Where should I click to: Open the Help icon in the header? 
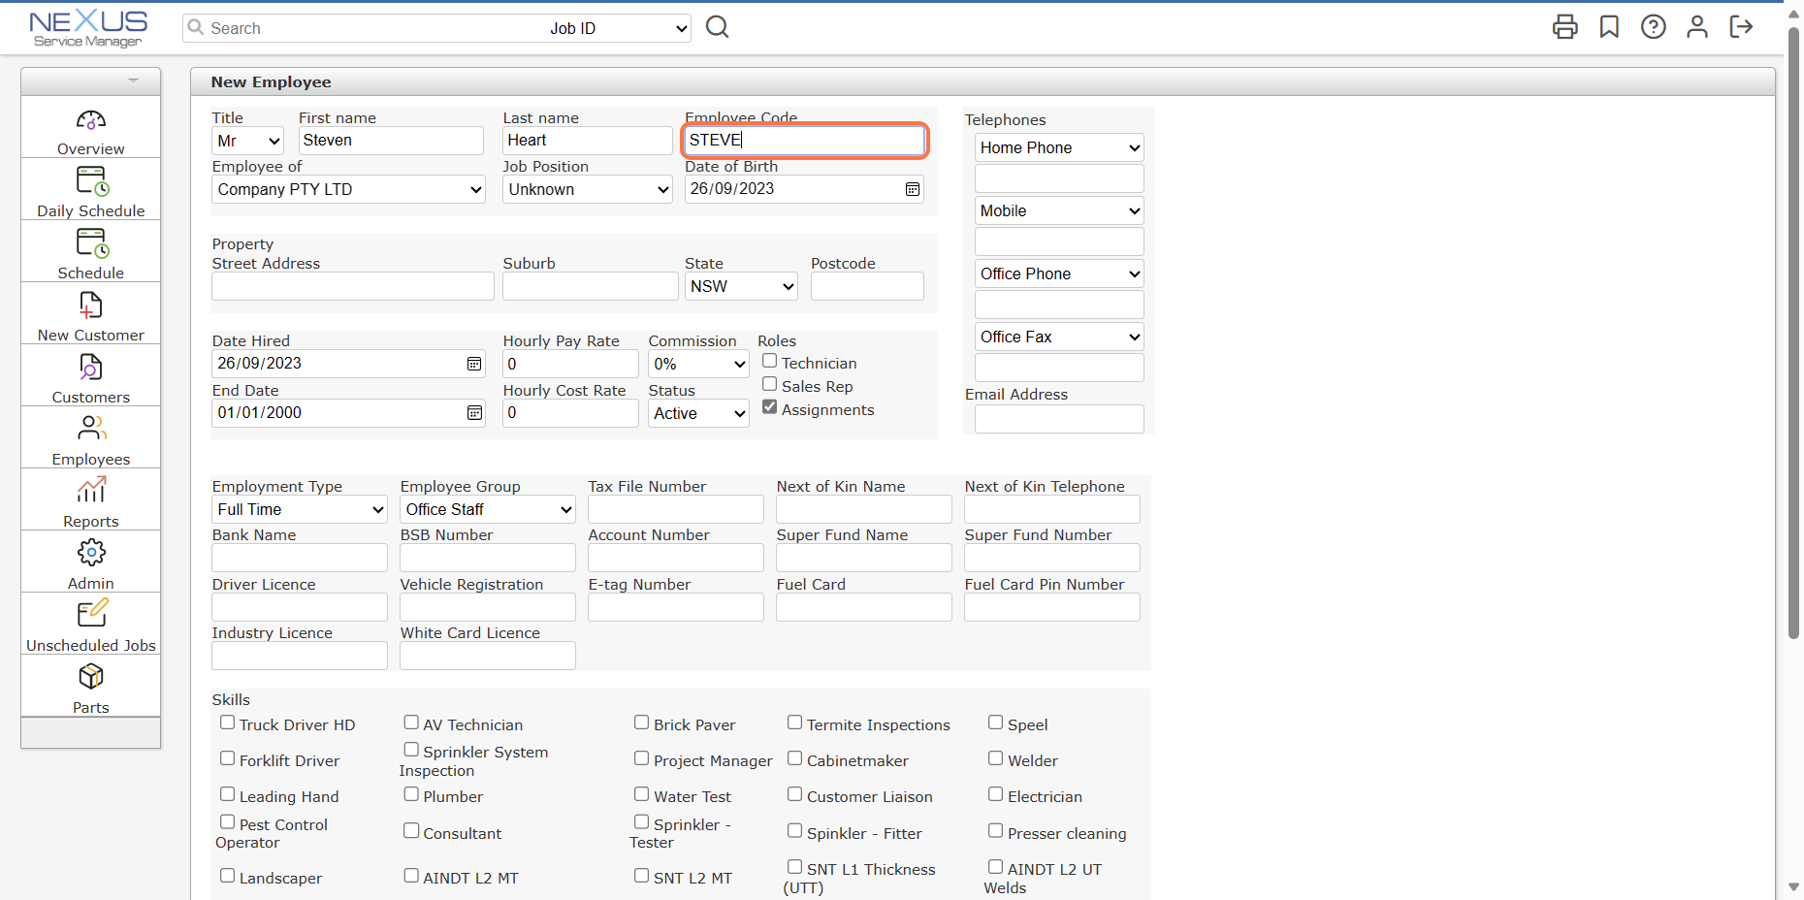pyautogui.click(x=1653, y=27)
